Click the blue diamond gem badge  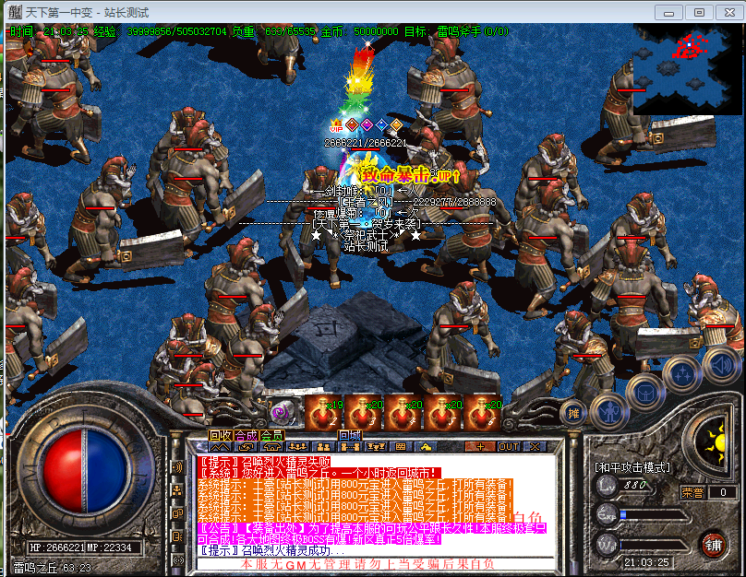(x=381, y=125)
